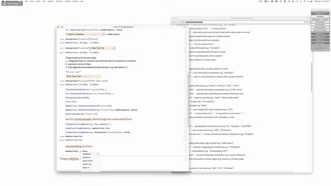Screen dimensions: 331x186
Task: Click the Do Not Disturb moon icon
Action: click(x=293, y=1)
